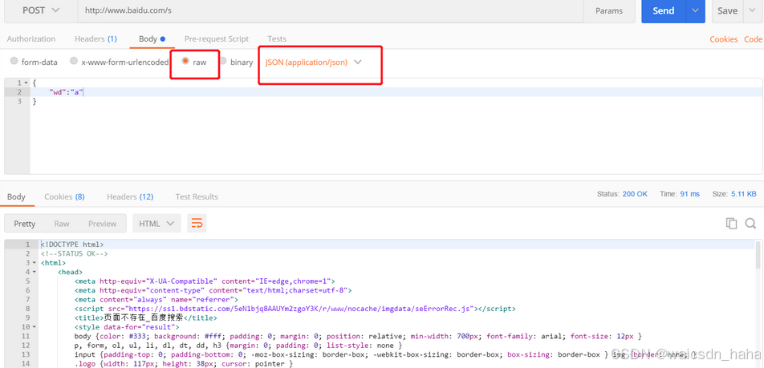Toggle response line wrapping icon
The width and height of the screenshot is (764, 368).
[x=197, y=224]
